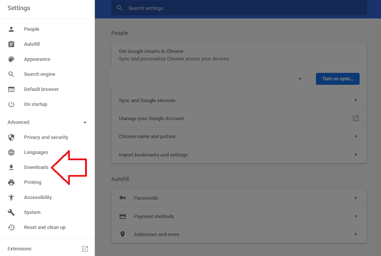
Task: Open Accessibility settings section
Action: [x=38, y=197]
